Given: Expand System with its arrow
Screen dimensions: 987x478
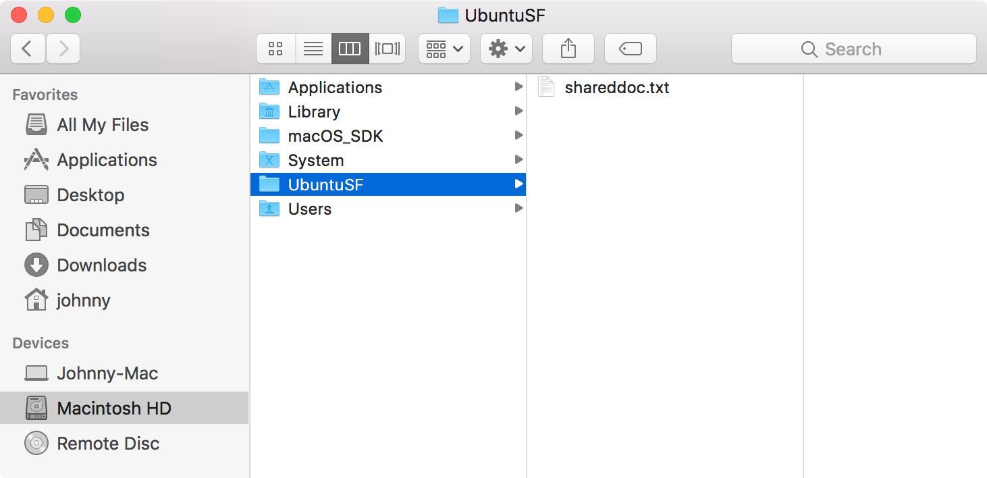Looking at the screenshot, I should 518,159.
